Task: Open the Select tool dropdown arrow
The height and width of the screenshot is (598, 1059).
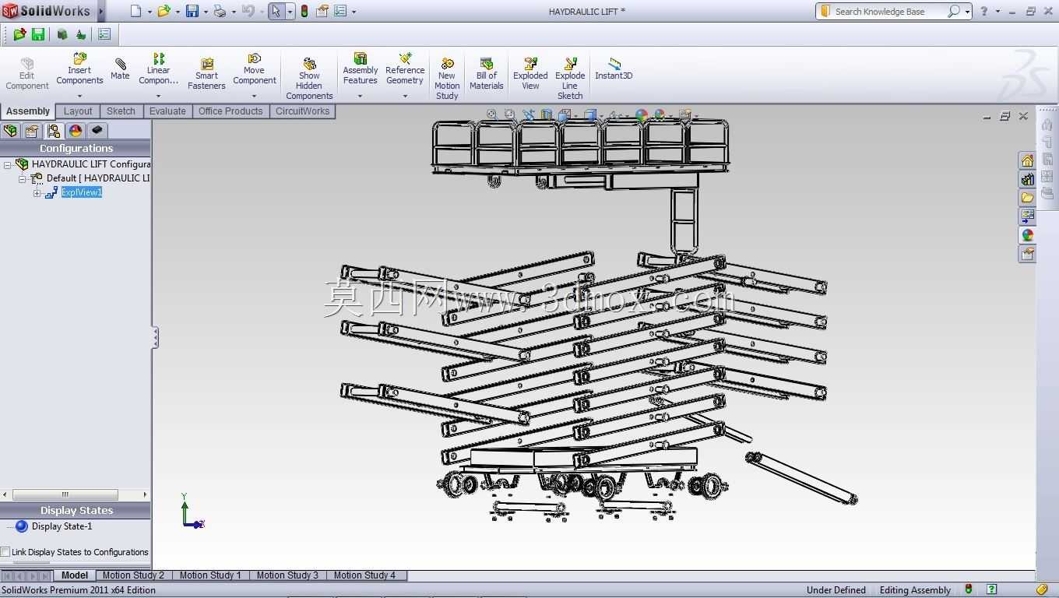Action: [290, 12]
